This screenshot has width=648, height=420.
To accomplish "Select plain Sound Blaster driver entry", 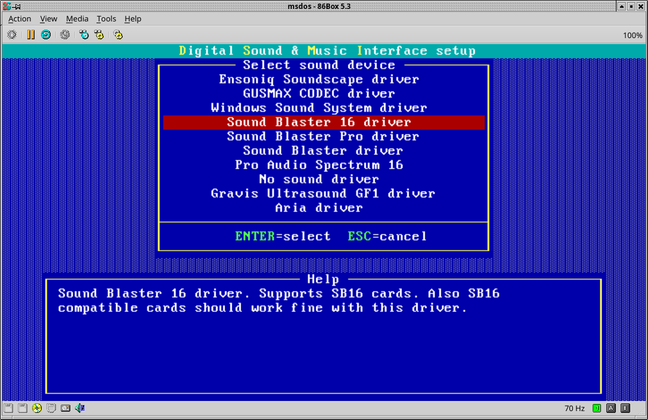I will [x=323, y=151].
